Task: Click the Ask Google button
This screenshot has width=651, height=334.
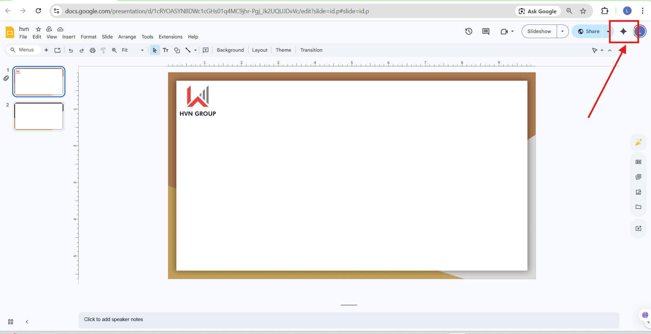Action: pos(538,11)
